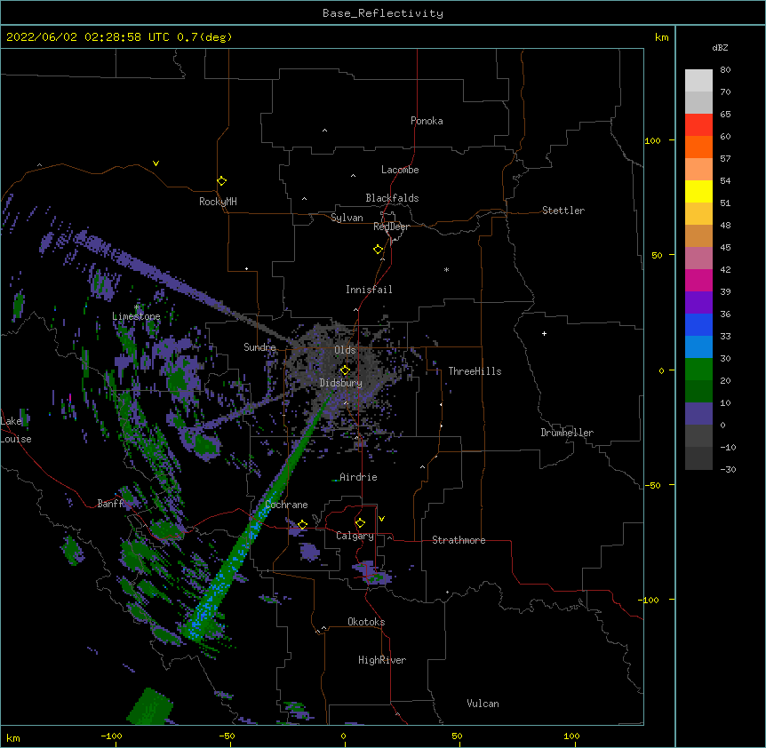This screenshot has width=766, height=748.
Task: Click the RockyMH label
Action: click(x=218, y=202)
